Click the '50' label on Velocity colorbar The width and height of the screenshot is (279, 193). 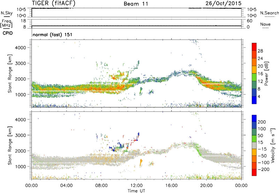260,136
